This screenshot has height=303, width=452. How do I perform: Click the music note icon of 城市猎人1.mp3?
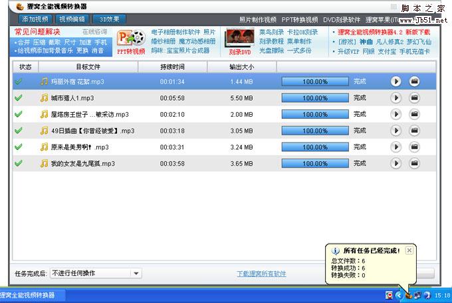point(44,97)
